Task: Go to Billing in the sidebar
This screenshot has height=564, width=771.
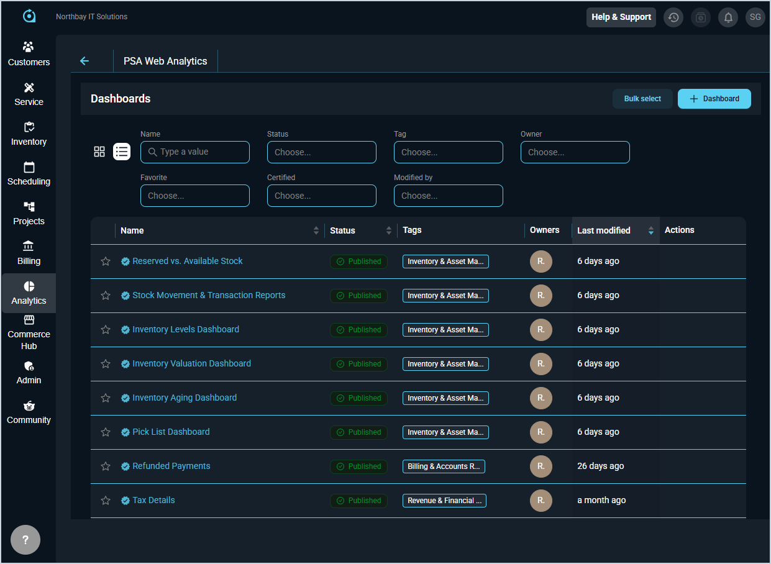Action: (x=29, y=252)
